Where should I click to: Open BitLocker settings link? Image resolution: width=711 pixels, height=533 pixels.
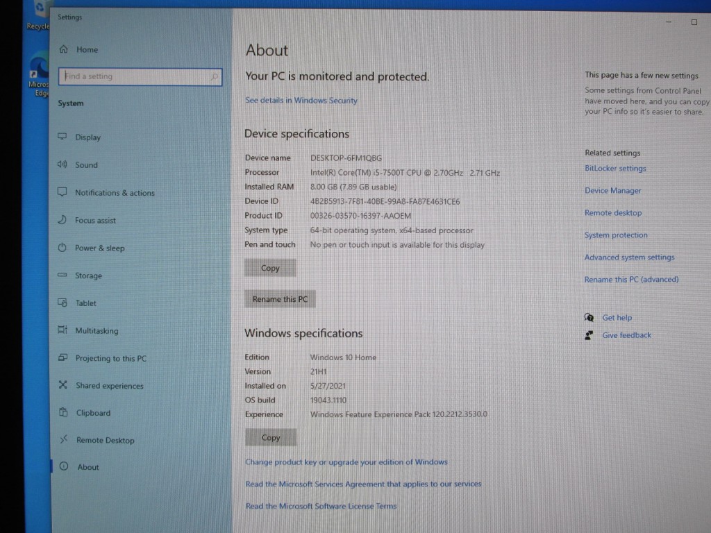615,168
